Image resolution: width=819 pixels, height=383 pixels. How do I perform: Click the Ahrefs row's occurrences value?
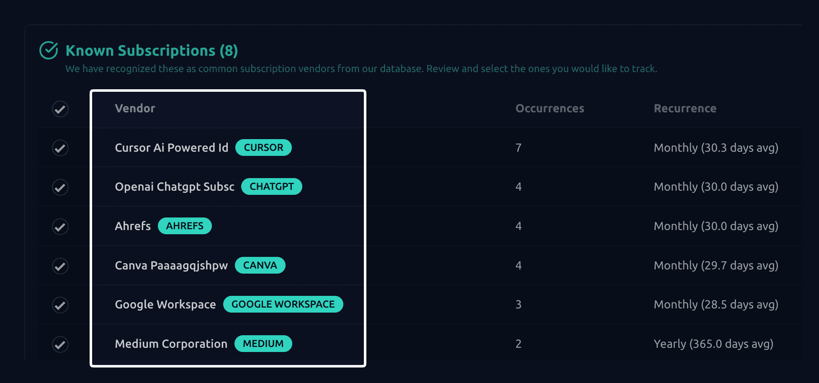click(x=518, y=226)
